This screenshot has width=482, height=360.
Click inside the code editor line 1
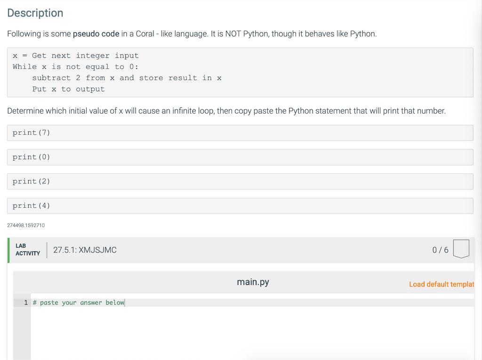78,303
